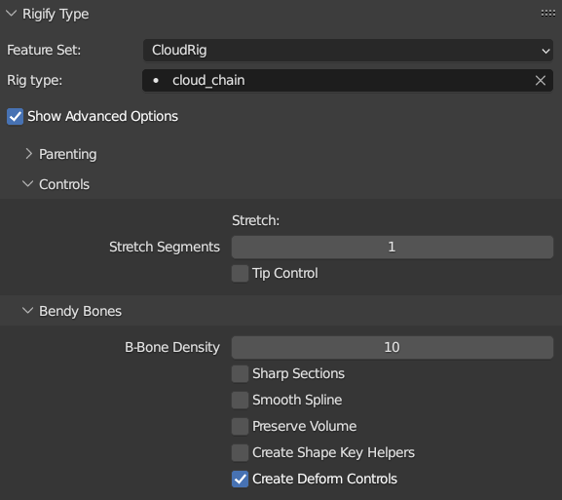Image resolution: width=562 pixels, height=500 pixels.
Task: Disable Show Advanced Options checkbox
Action: tap(15, 117)
